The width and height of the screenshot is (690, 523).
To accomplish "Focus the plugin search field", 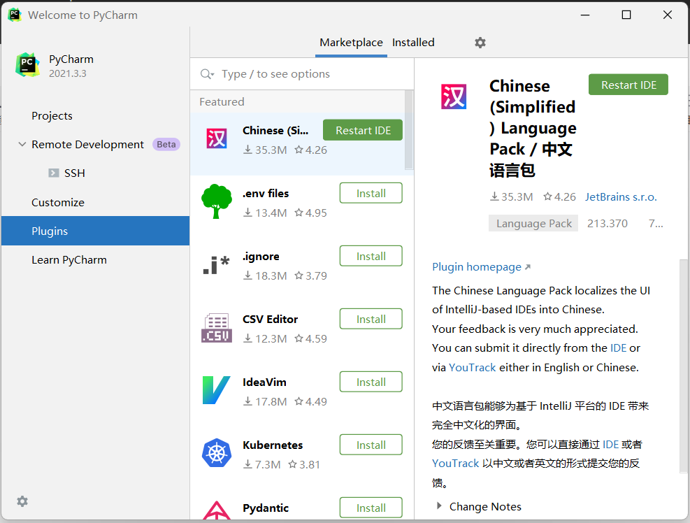I will (x=302, y=74).
